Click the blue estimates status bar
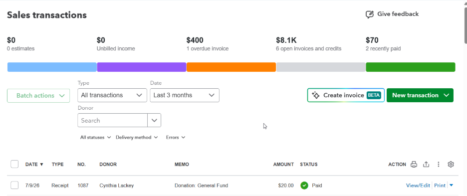The width and height of the screenshot is (467, 196). [x=52, y=67]
